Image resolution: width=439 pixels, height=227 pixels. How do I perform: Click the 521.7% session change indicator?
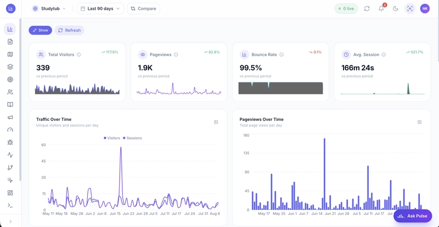tap(415, 52)
